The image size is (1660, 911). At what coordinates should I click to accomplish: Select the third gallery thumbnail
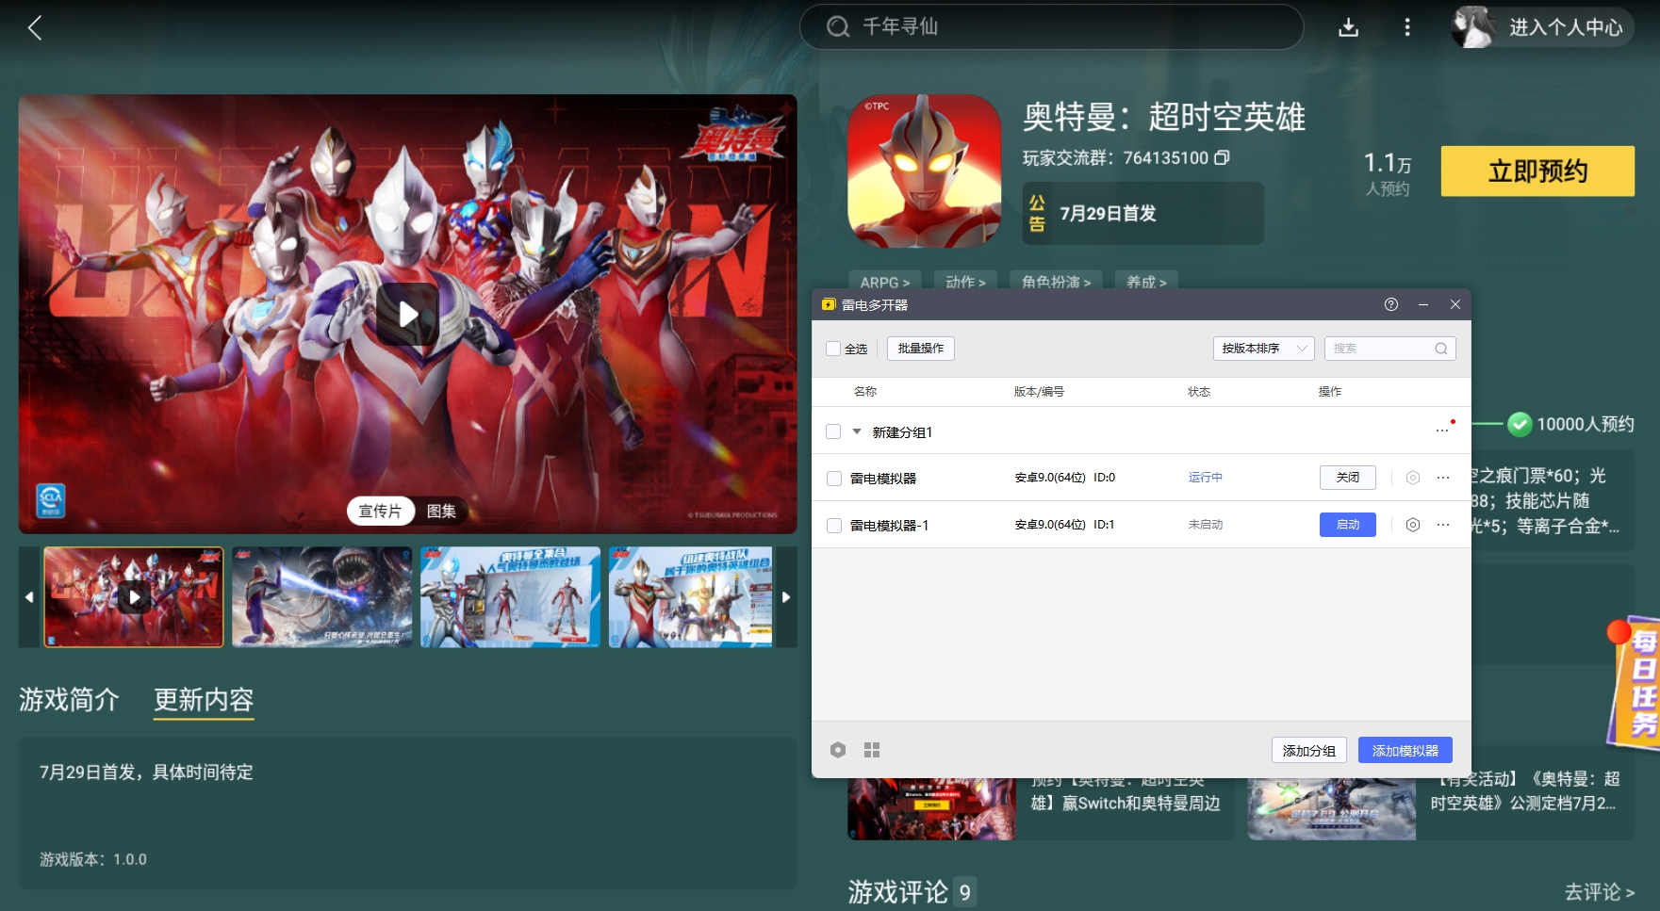pyautogui.click(x=510, y=597)
